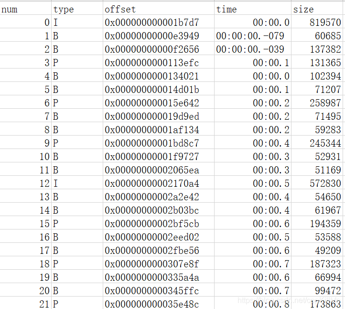Select offset cell 0x00000000002170a4
Viewport: 345px width, 309px height.
(x=159, y=183)
